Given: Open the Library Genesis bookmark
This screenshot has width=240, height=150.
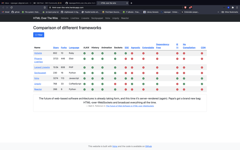Looking at the screenshot, I should [151, 12].
